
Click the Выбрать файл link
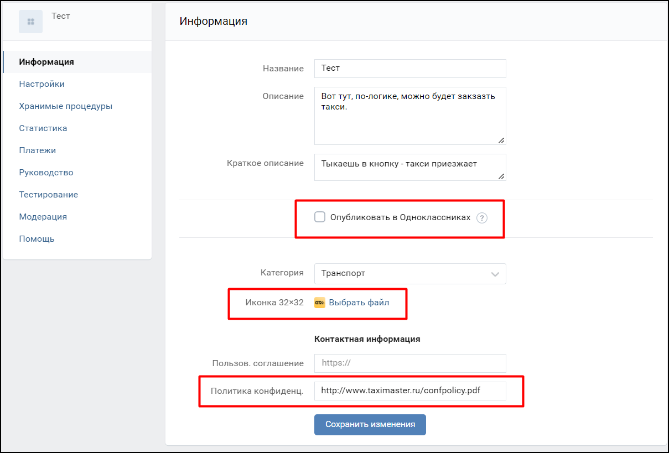coord(359,303)
